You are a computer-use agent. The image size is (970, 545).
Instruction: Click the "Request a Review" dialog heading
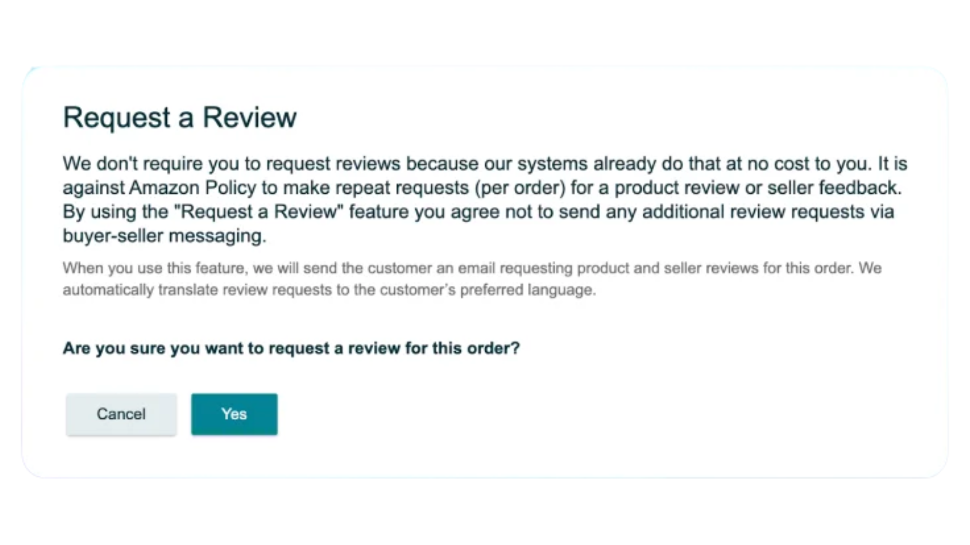pos(180,117)
